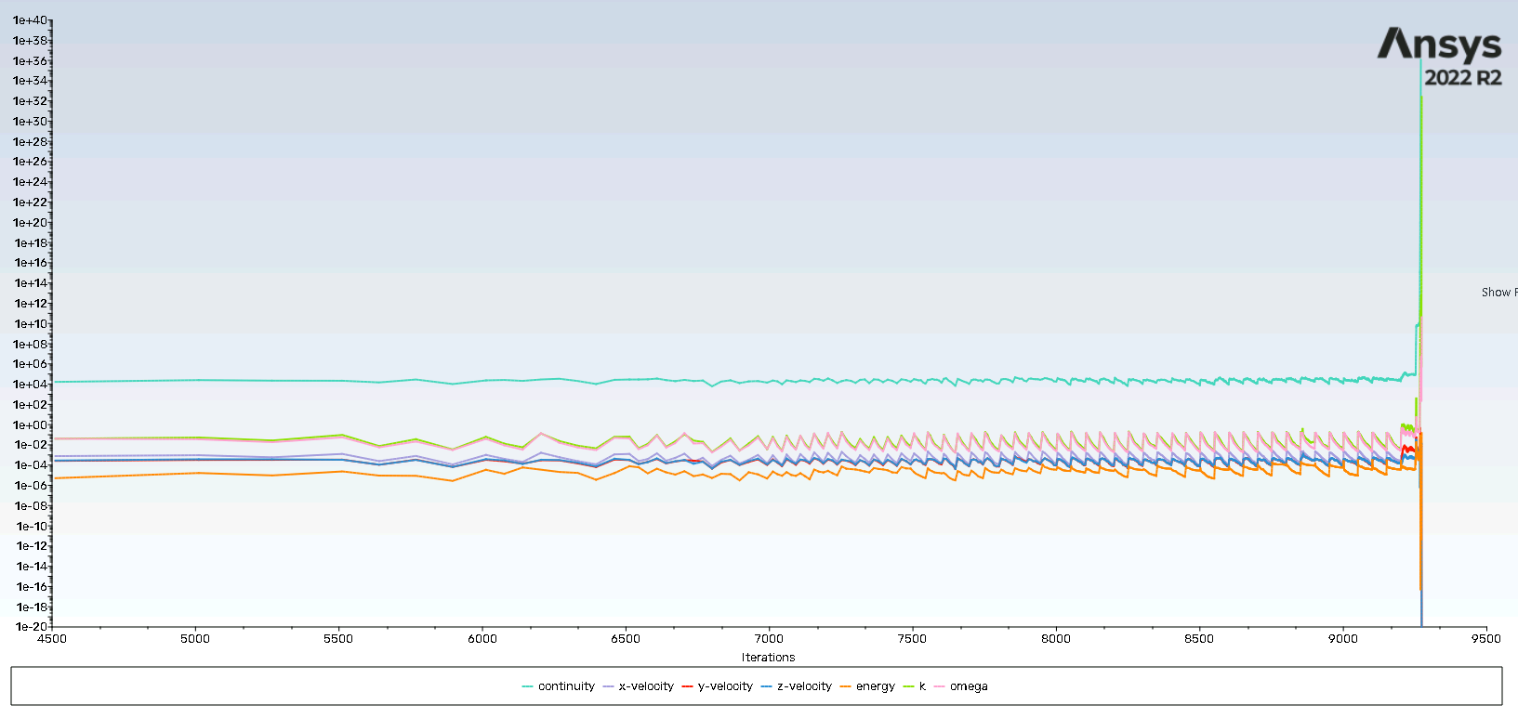Click the continuity legend entry
1518x718 pixels.
point(559,686)
